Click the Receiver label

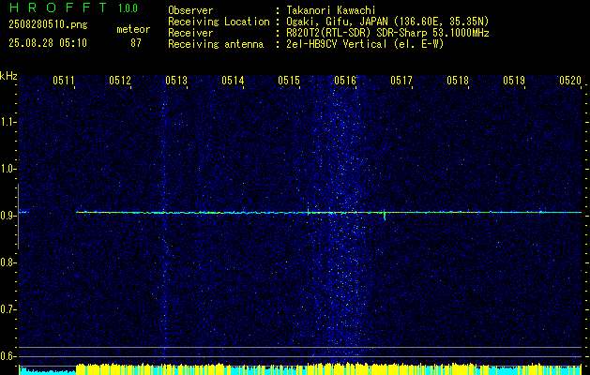(190, 33)
